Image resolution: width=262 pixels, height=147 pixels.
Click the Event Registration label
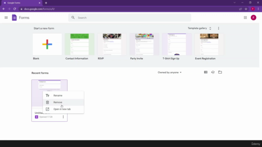click(x=205, y=58)
